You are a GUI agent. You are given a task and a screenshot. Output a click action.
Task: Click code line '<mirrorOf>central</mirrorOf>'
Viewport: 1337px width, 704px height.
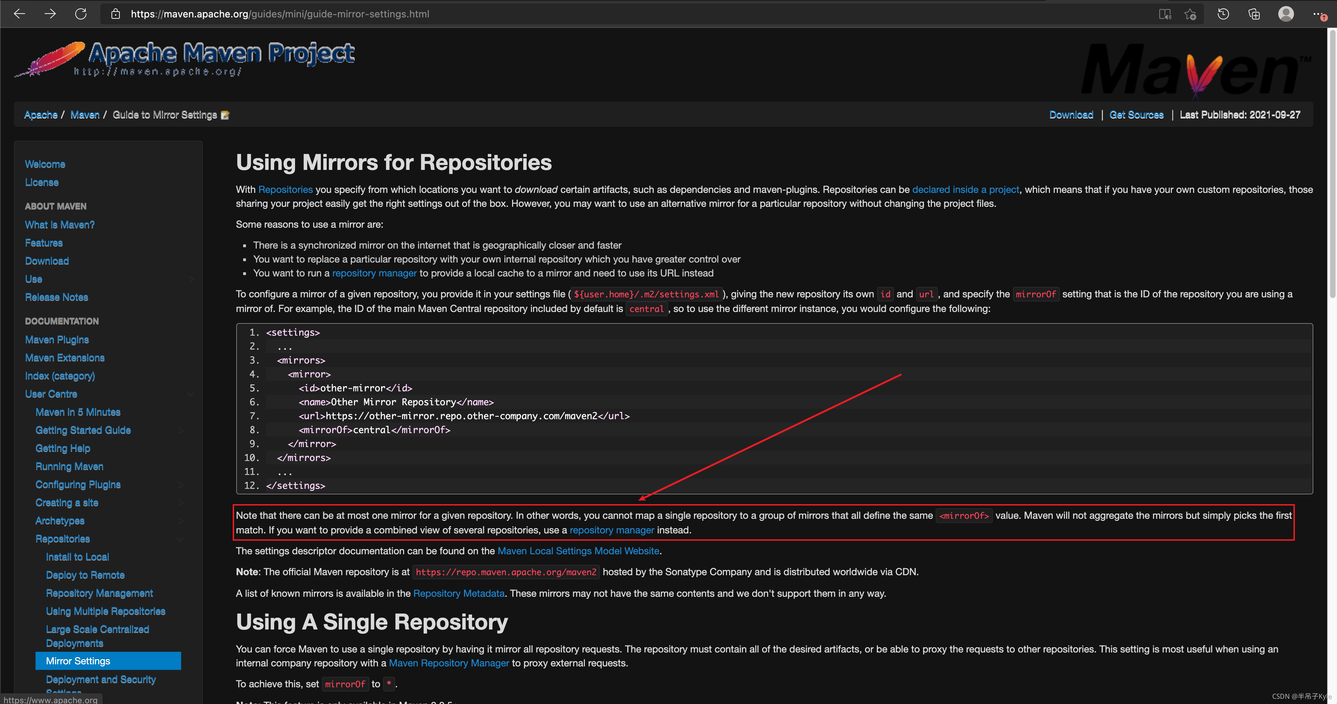[x=374, y=430]
